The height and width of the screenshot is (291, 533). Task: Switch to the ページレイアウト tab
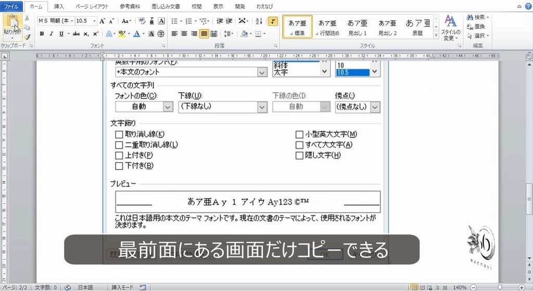click(x=92, y=6)
